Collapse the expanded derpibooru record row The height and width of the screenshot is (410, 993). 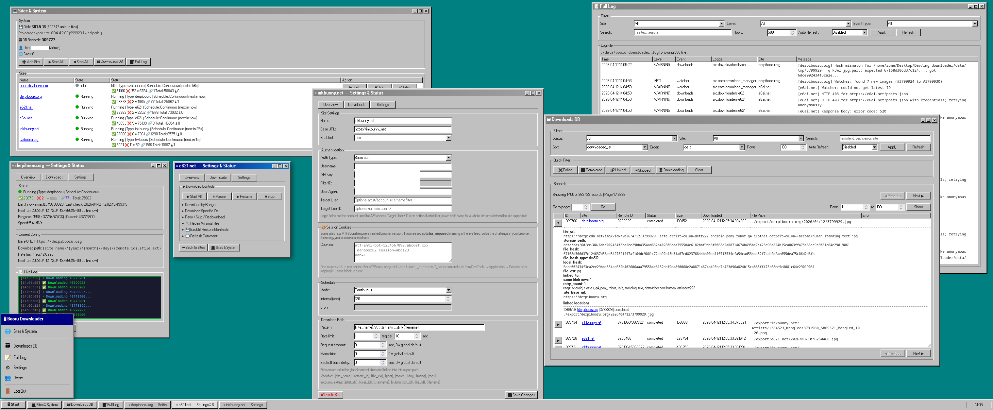coord(558,223)
